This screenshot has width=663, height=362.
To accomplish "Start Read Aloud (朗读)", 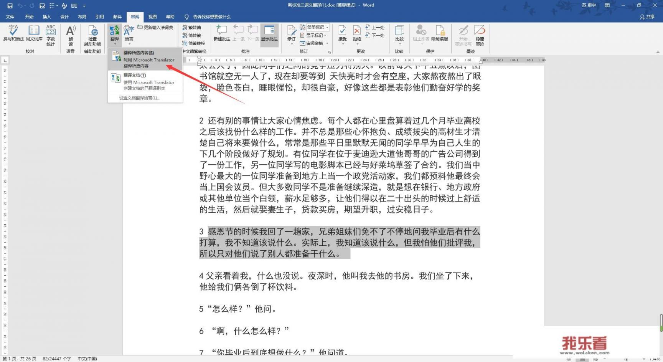I will pyautogui.click(x=71, y=35).
